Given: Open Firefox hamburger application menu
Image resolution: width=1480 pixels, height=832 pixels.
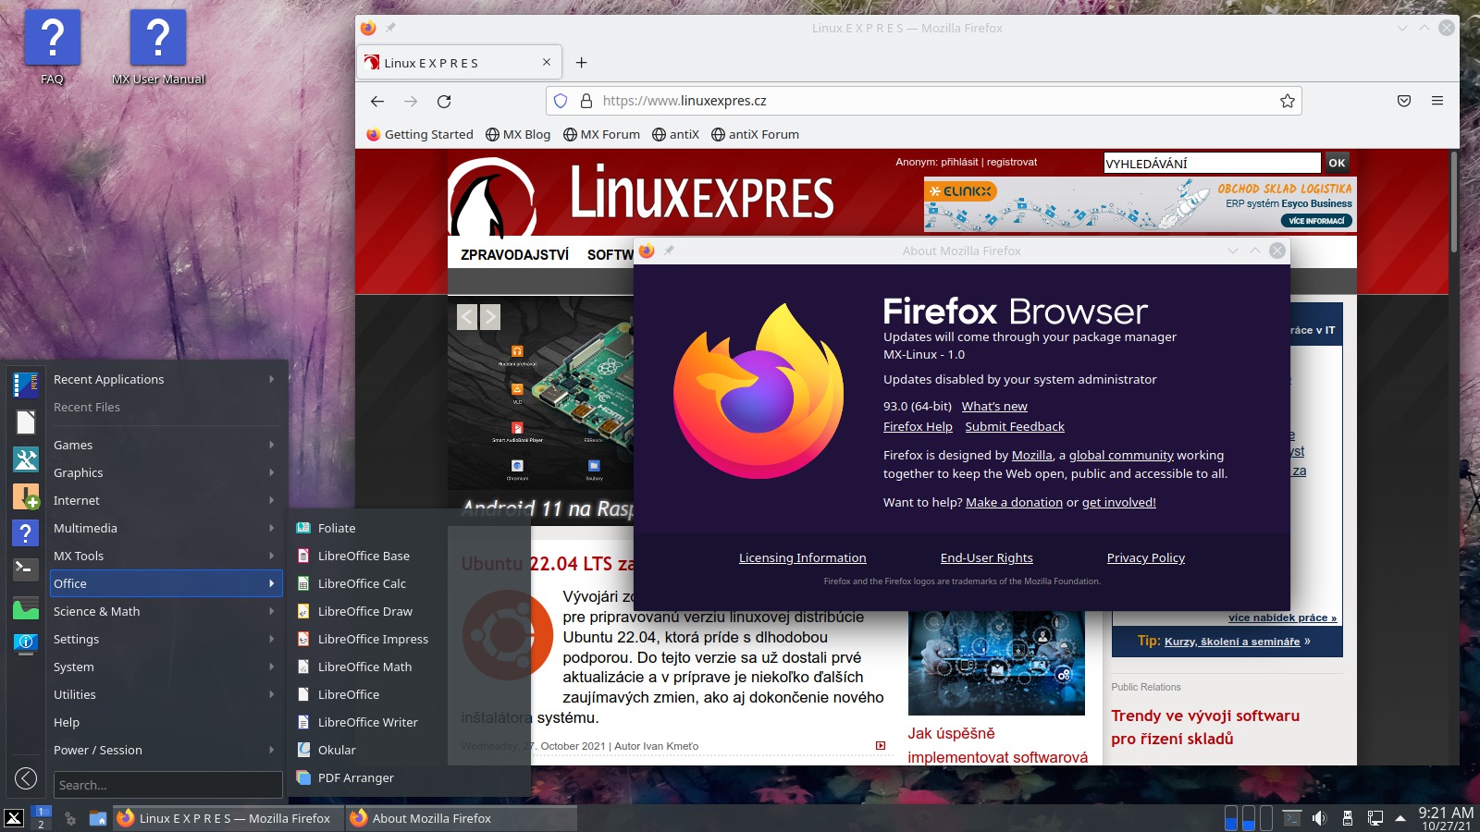Looking at the screenshot, I should click(1437, 101).
